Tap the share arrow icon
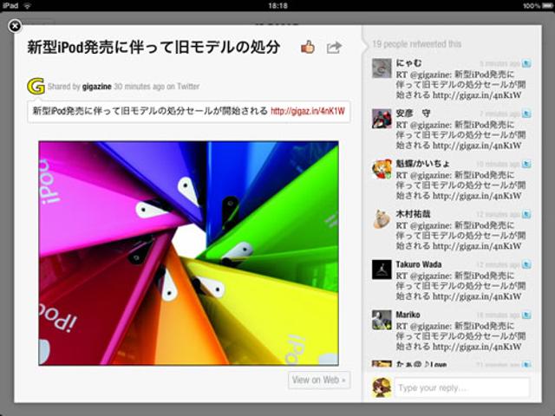 click(334, 48)
